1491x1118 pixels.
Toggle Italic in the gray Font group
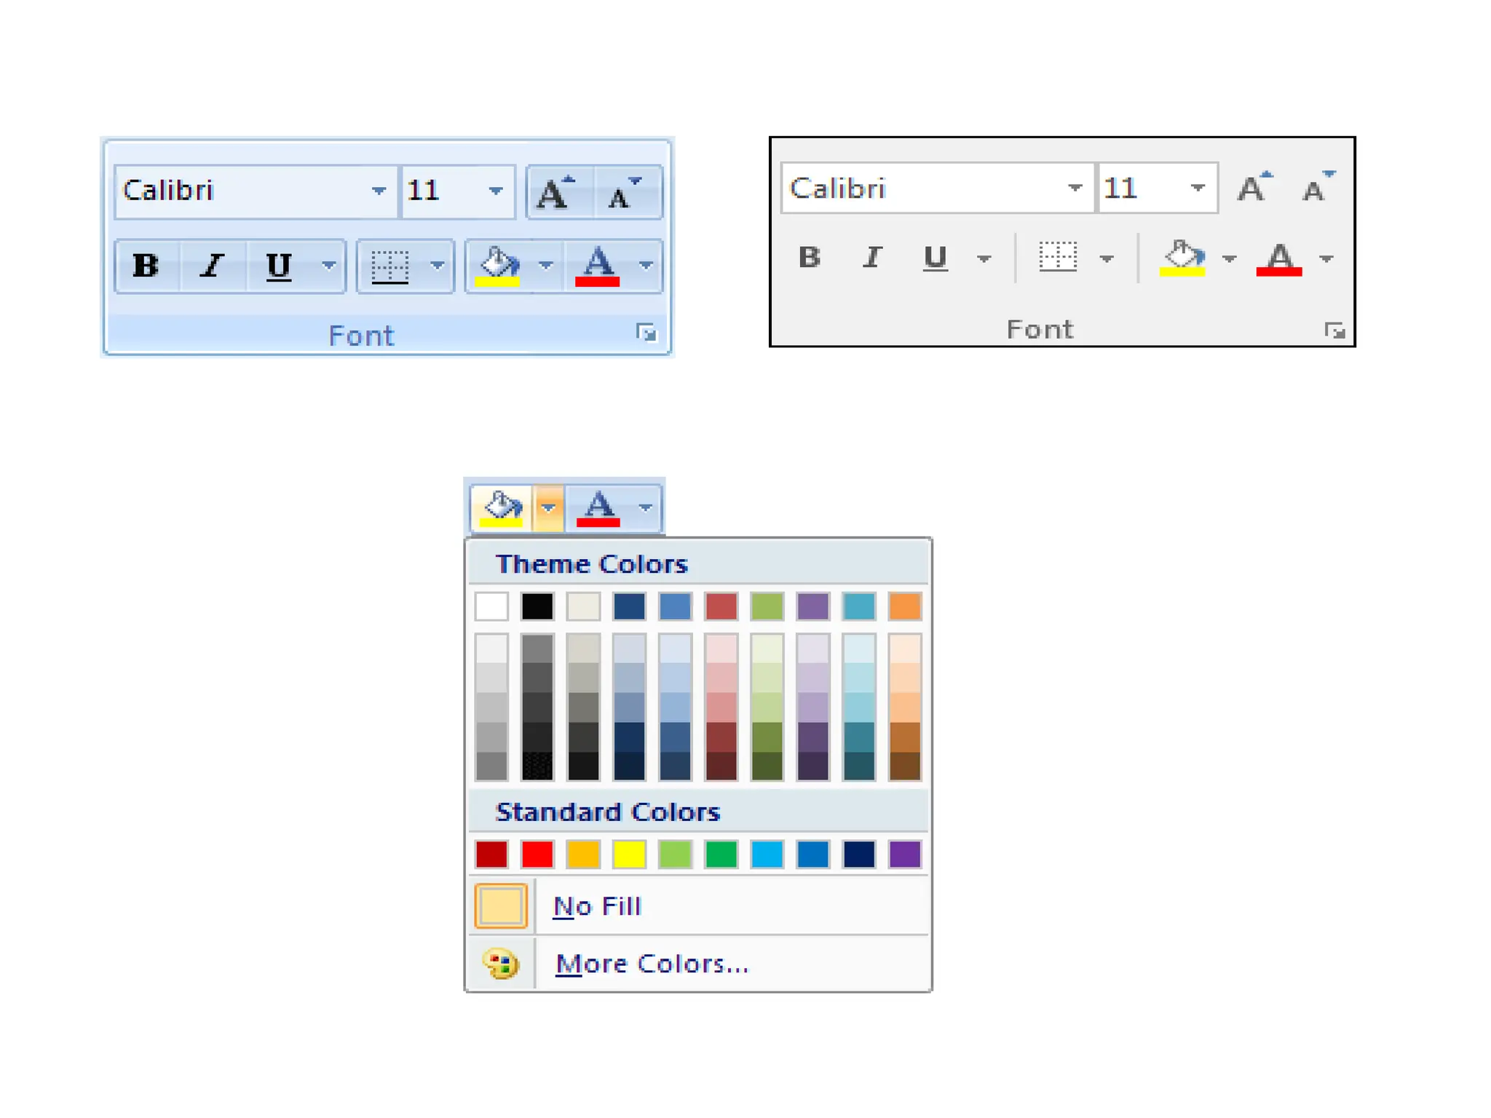click(871, 258)
